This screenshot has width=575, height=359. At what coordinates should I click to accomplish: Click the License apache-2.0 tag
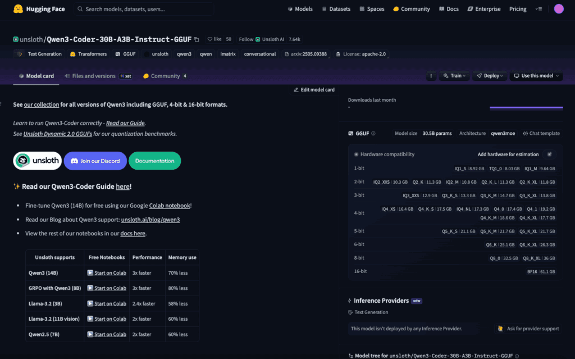point(361,54)
